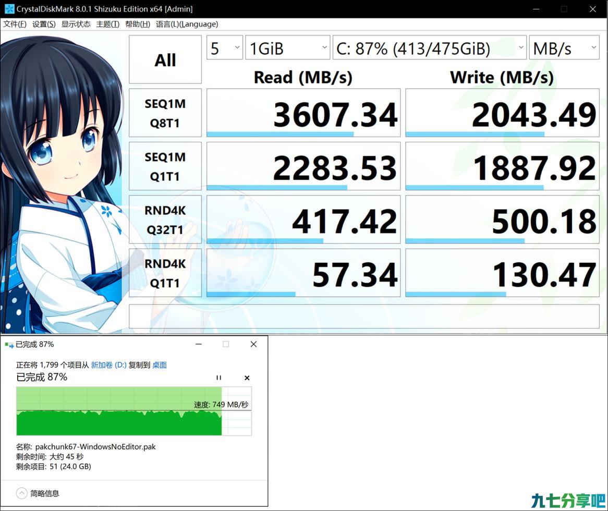Open the destination link 桌面
Image resolution: width=608 pixels, height=511 pixels.
point(160,365)
